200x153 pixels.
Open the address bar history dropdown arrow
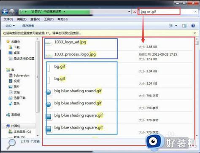click(129, 12)
